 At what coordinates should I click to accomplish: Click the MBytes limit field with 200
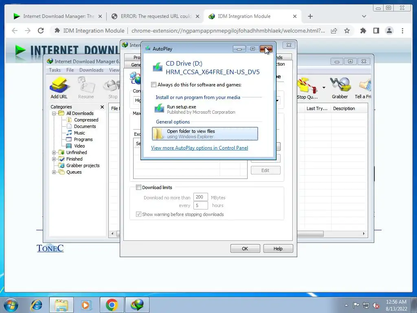coord(200,197)
